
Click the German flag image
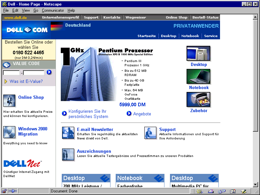[x=57, y=26]
